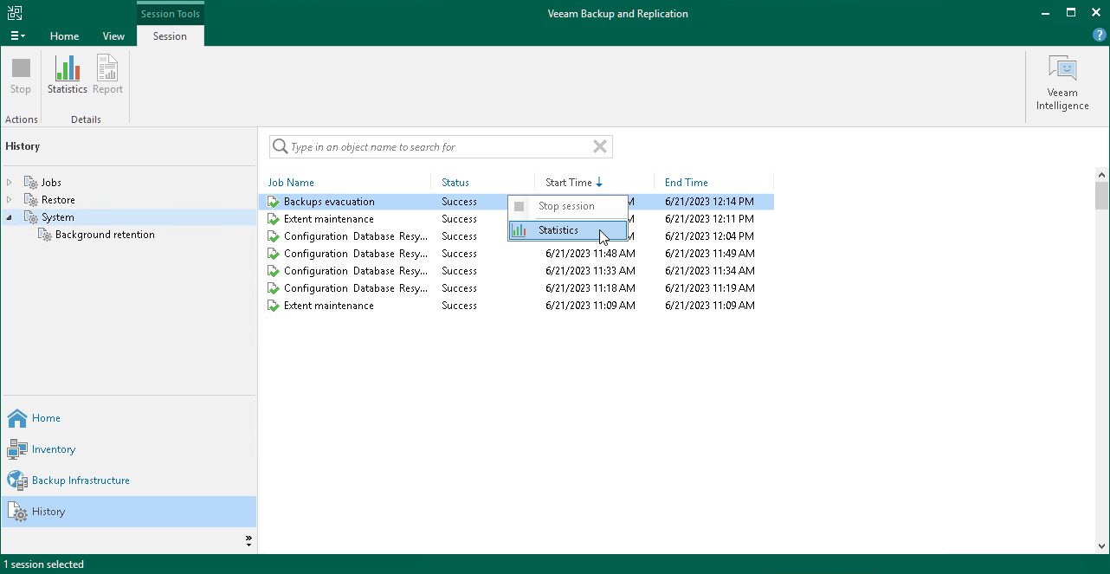The height and width of the screenshot is (574, 1110).
Task: Select the Background retention node
Action: 104,235
